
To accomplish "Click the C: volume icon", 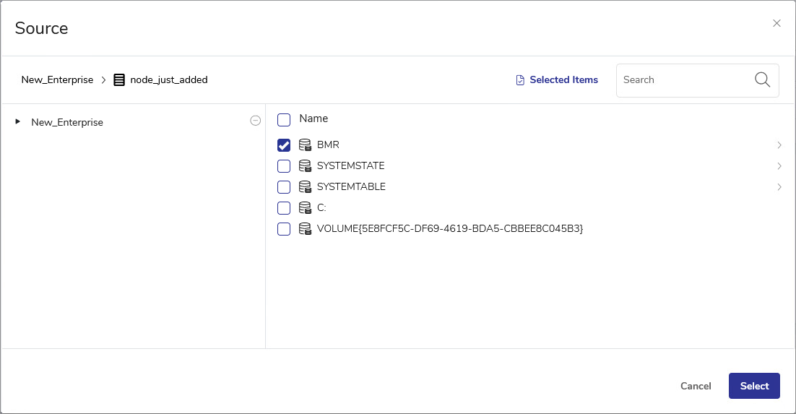I will click(305, 208).
